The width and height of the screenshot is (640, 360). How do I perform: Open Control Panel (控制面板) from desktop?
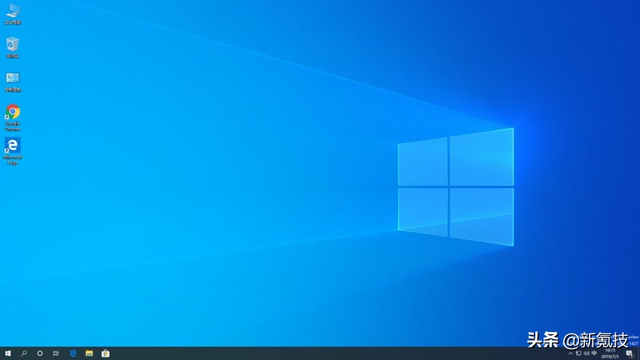point(12,79)
